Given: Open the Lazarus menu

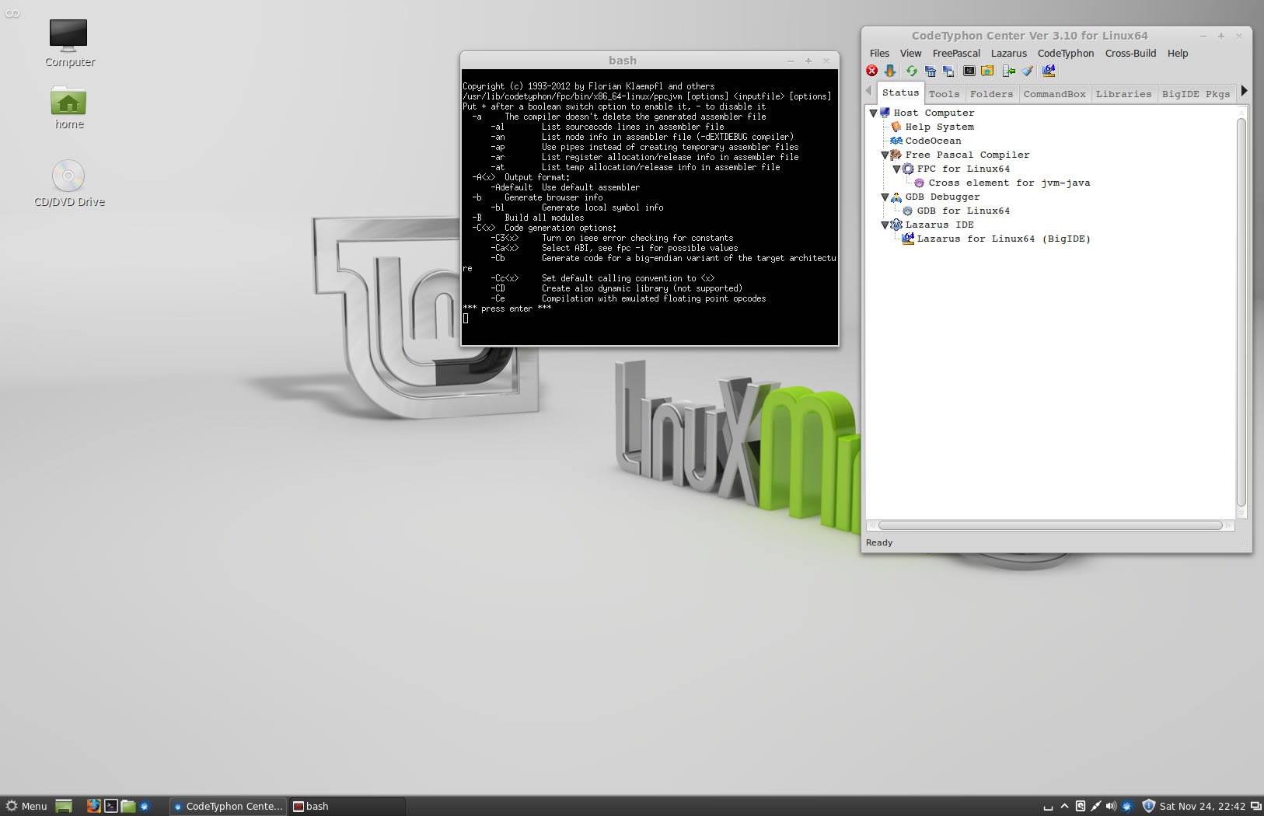Looking at the screenshot, I should [x=1008, y=54].
